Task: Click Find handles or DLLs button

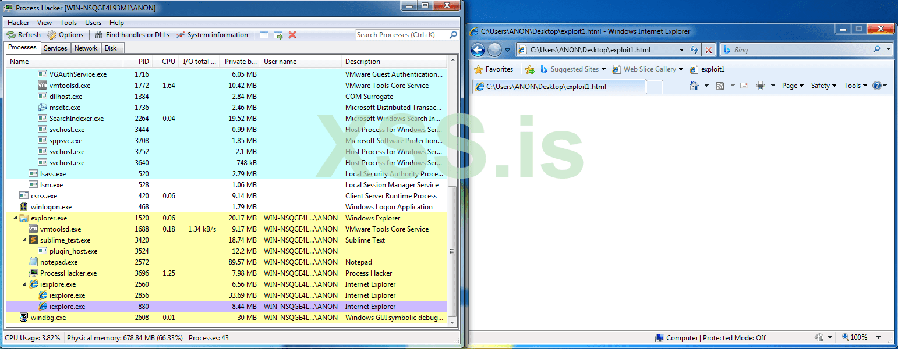Action: [132, 35]
